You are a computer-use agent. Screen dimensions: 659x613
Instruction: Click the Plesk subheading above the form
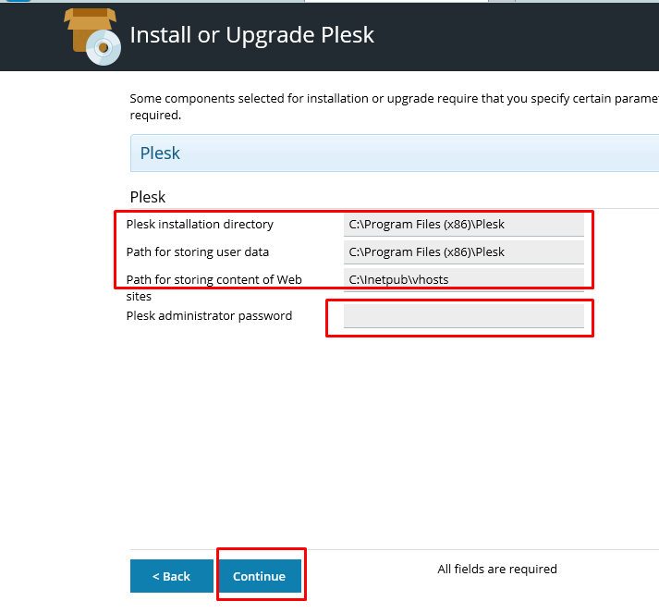tap(148, 197)
